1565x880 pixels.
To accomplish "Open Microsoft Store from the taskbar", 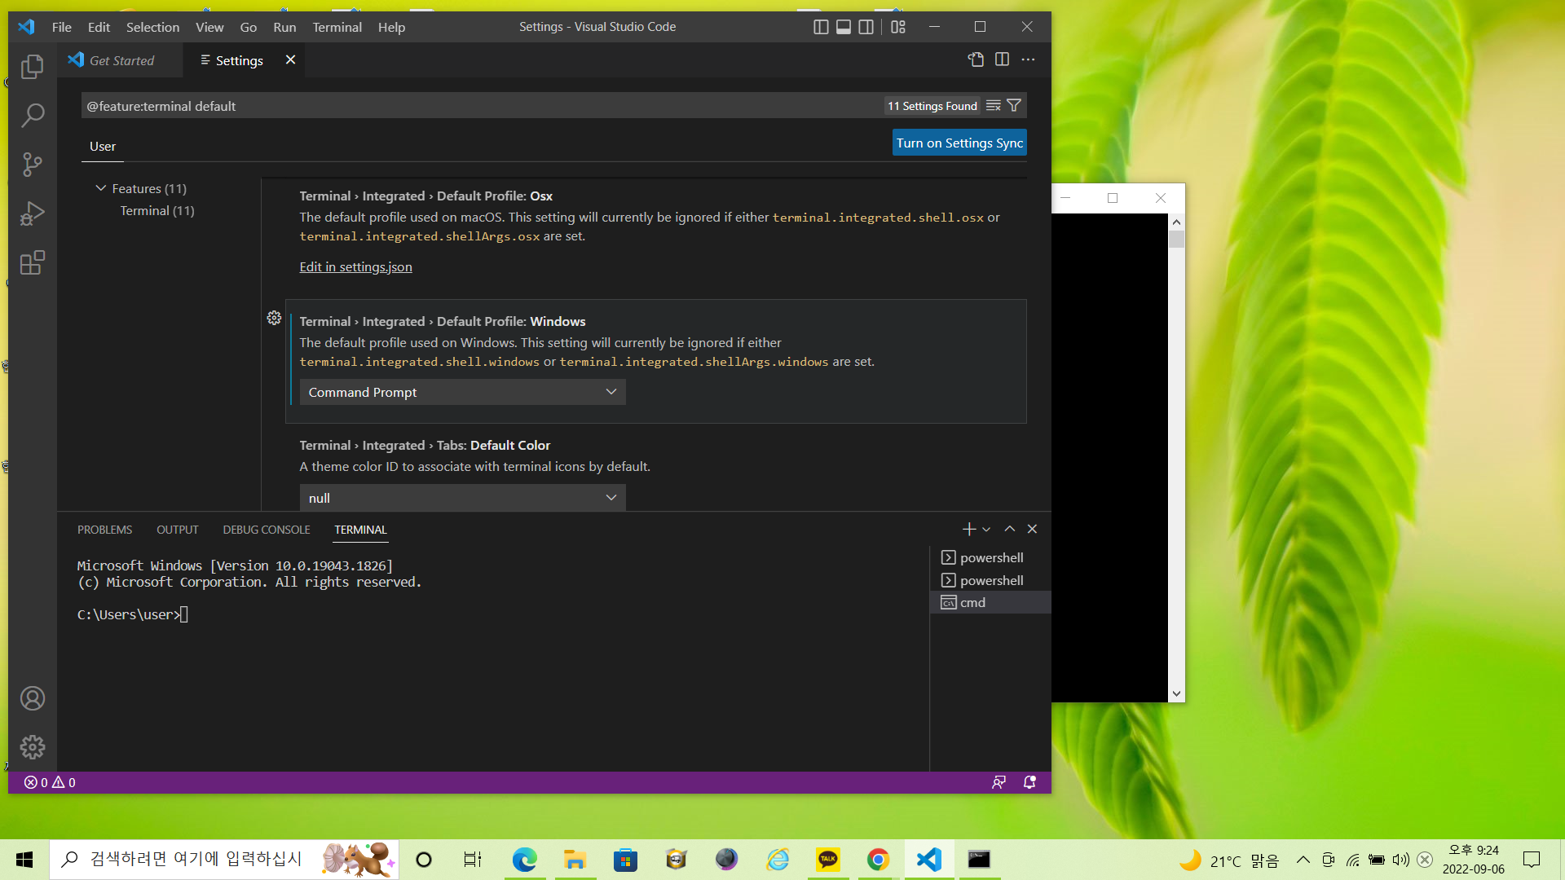I will 625,860.
